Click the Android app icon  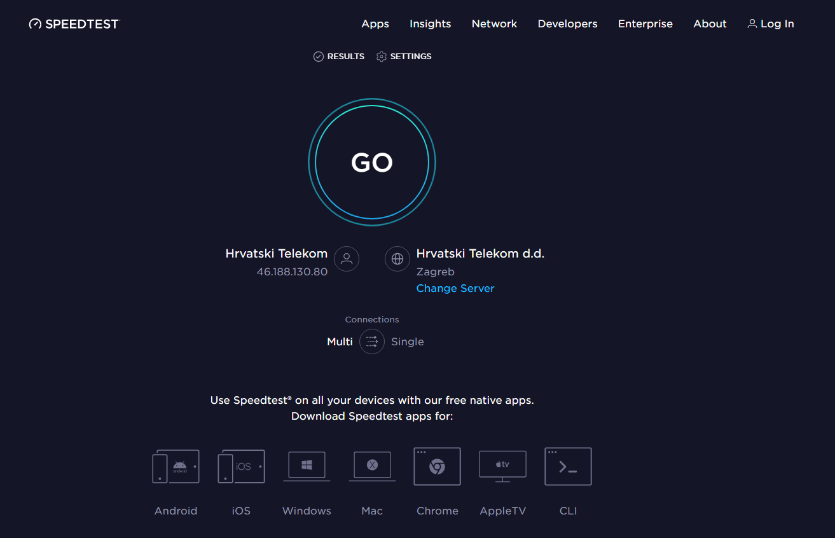coord(176,466)
